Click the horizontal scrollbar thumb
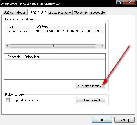Image resolution: width=137 pixels, height=125 pixels. [x=53, y=46]
